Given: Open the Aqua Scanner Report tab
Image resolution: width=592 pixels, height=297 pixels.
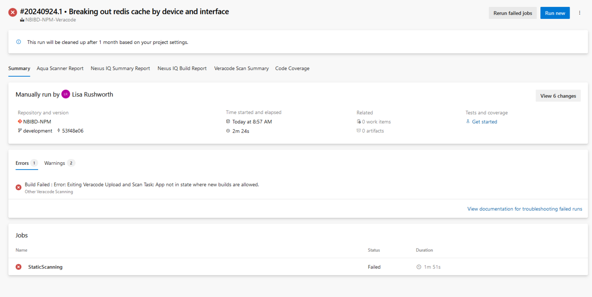Looking at the screenshot, I should pos(60,68).
